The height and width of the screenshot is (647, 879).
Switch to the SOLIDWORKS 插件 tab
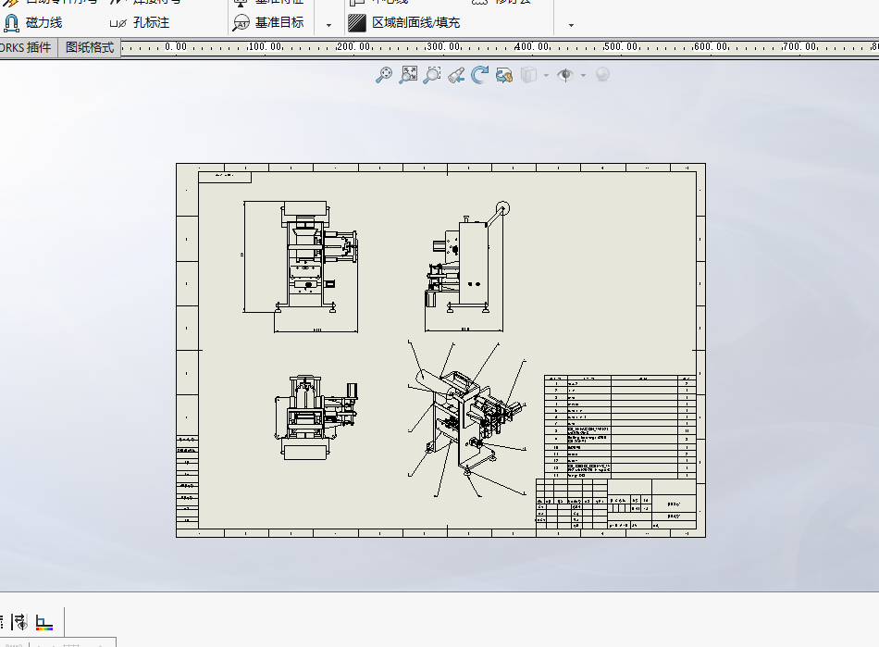pyautogui.click(x=26, y=47)
